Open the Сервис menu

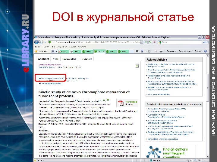tap(72, 47)
